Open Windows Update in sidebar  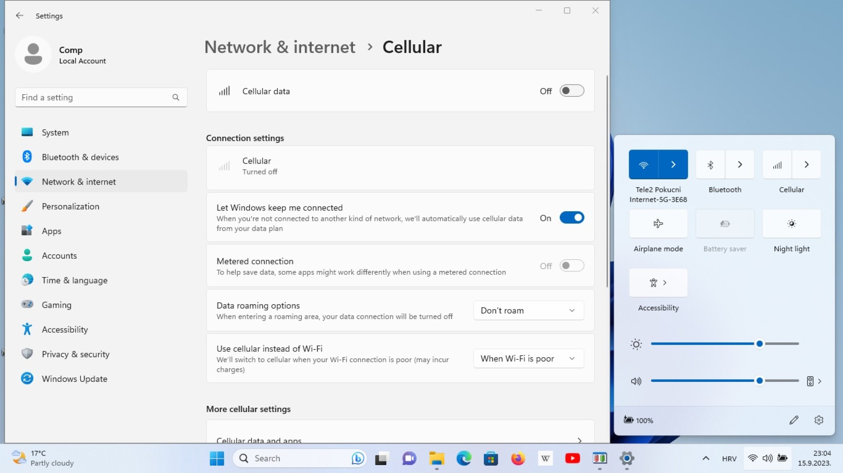pyautogui.click(x=101, y=379)
